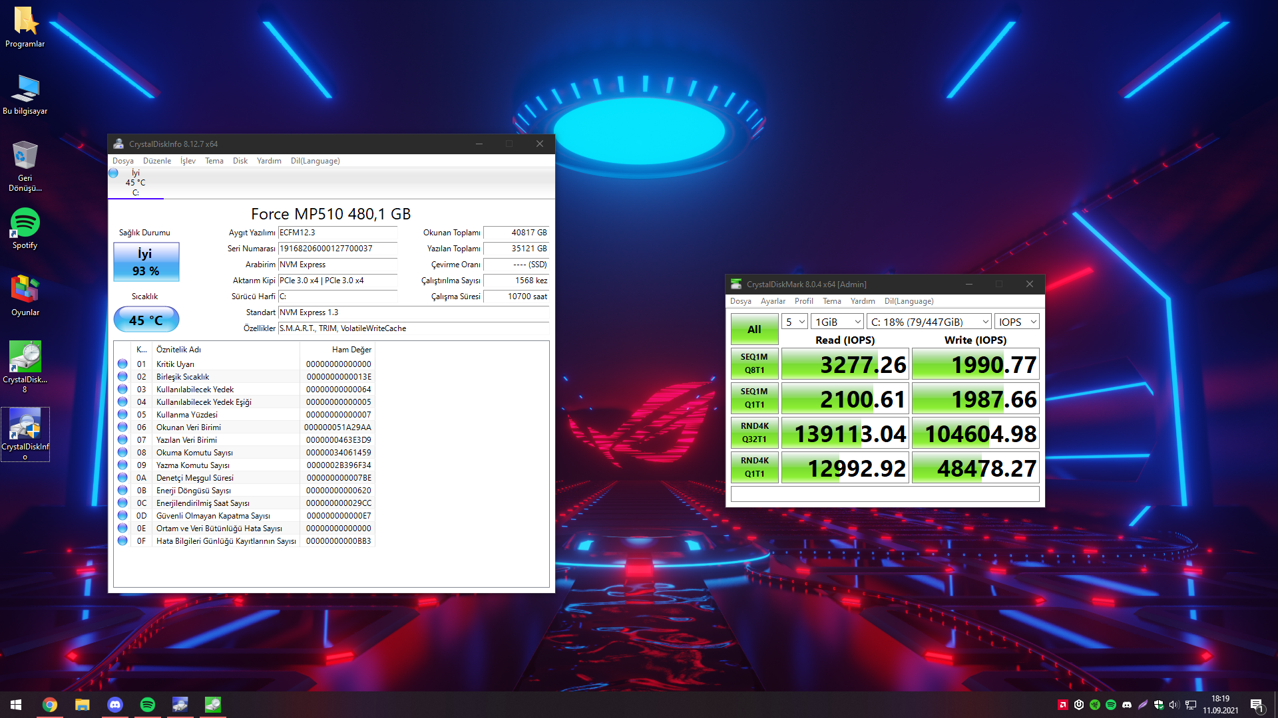Run the RND4K Q1T1 test

tap(754, 467)
